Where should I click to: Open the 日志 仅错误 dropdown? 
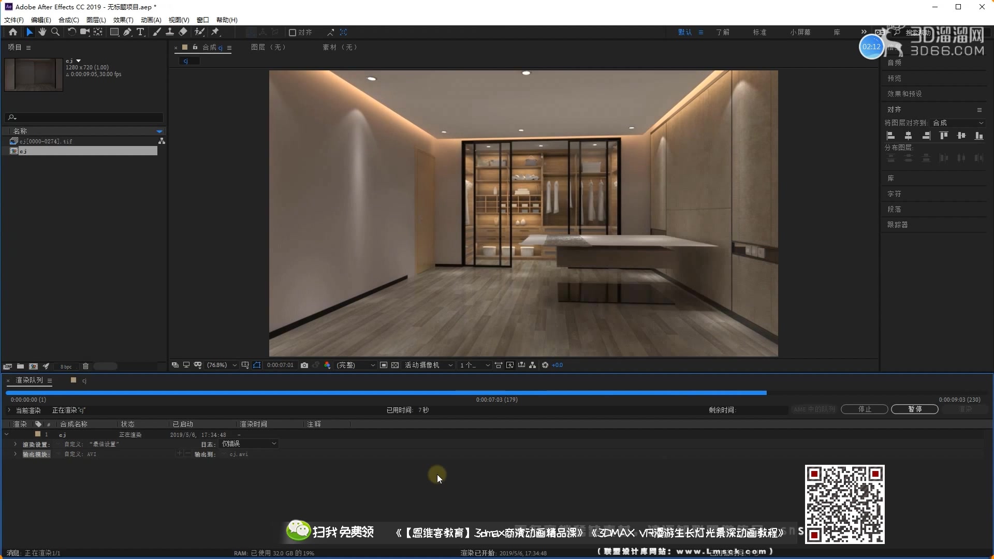tap(249, 444)
